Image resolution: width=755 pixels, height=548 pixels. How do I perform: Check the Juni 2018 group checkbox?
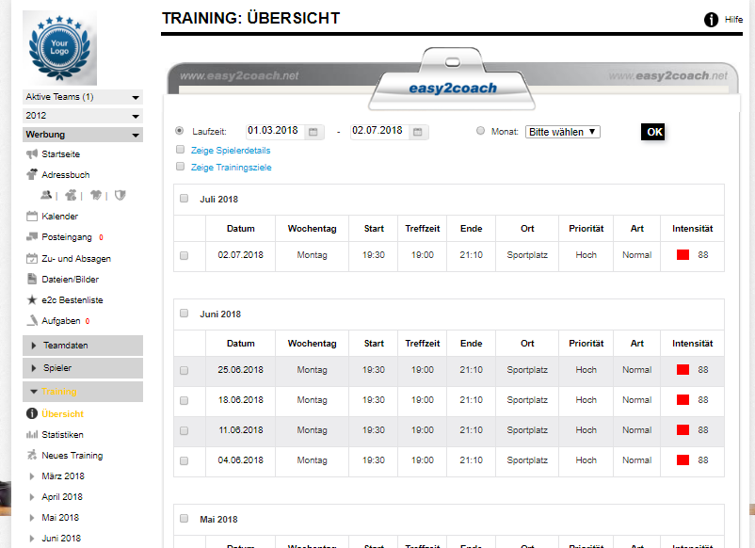coord(184,314)
